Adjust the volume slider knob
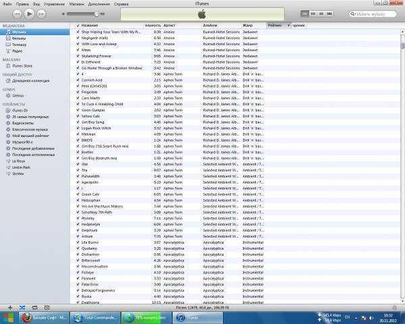The image size is (405, 324). pos(97,13)
